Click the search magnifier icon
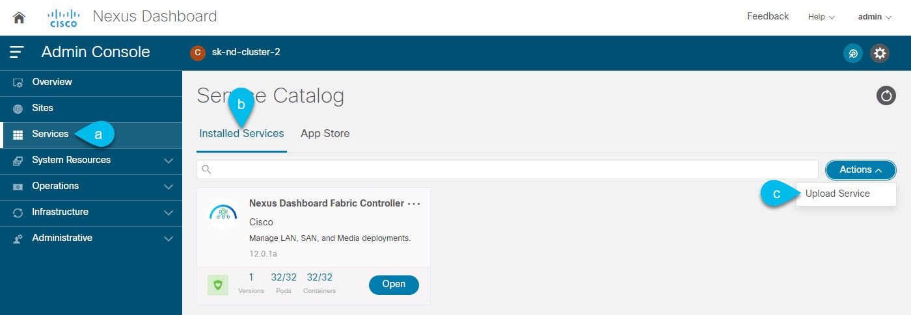This screenshot has width=911, height=315. click(206, 170)
